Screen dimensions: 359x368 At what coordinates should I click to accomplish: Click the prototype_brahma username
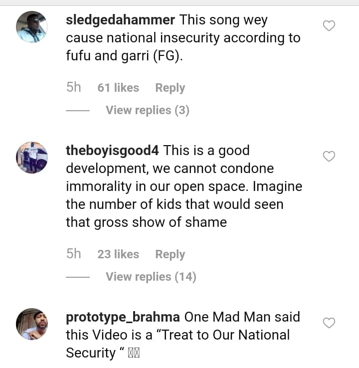pos(123,317)
